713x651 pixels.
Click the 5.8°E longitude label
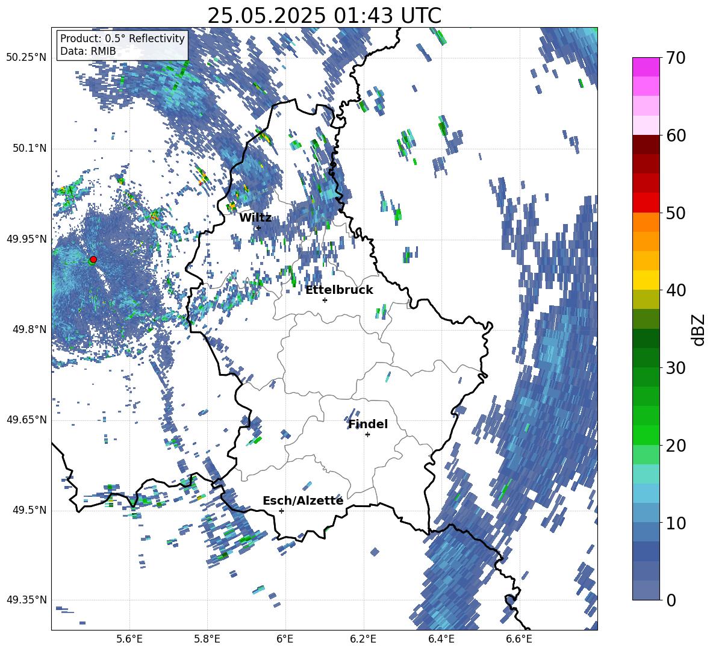(x=207, y=639)
